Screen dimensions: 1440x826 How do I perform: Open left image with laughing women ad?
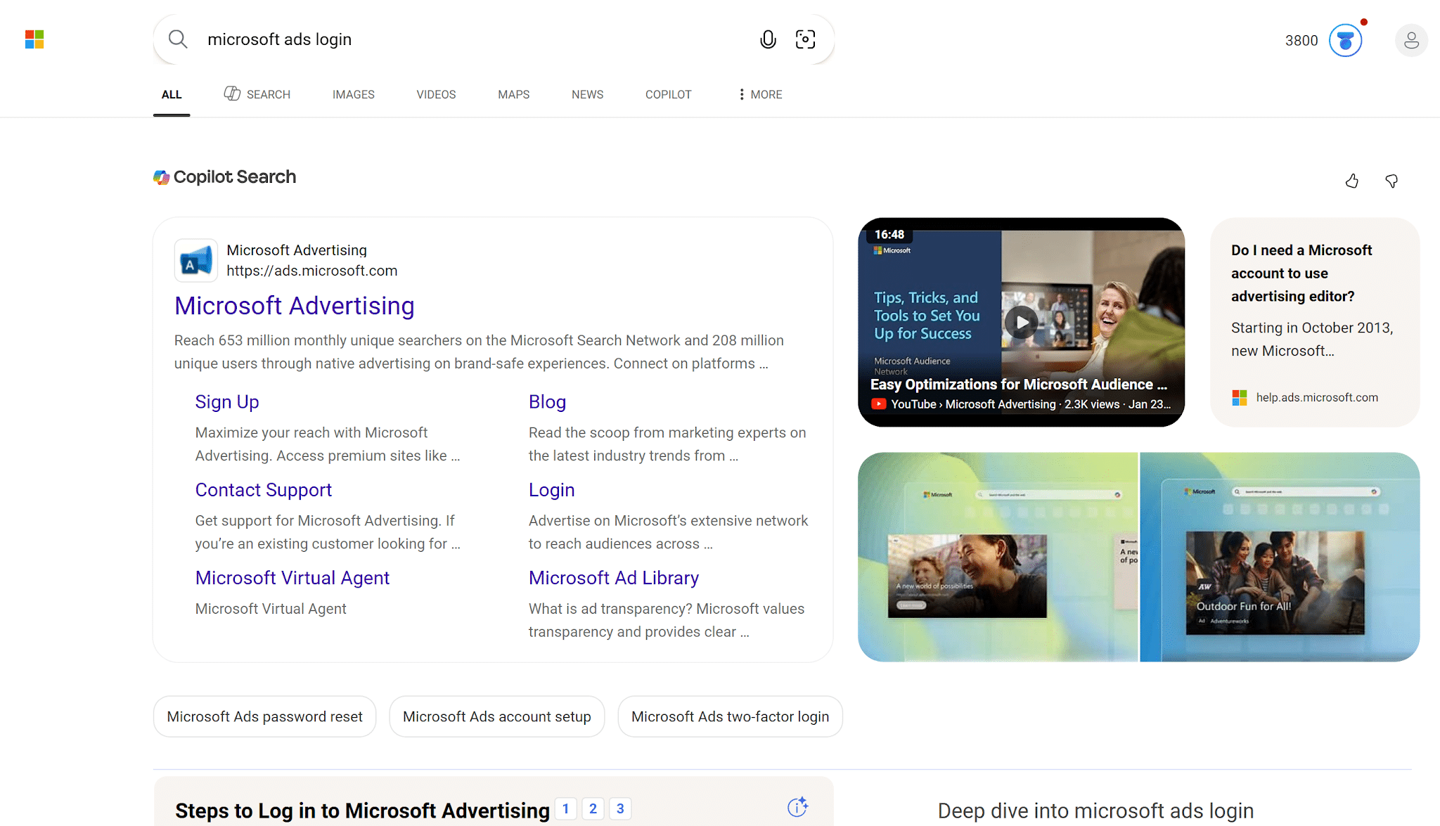click(x=997, y=557)
